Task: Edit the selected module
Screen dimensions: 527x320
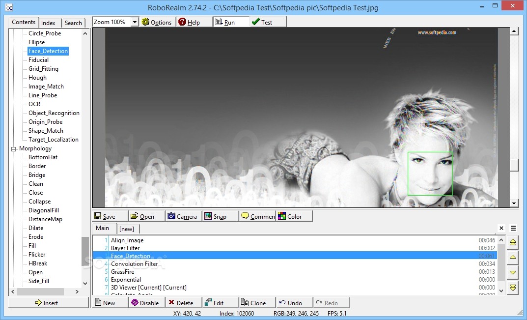Action: tap(220, 303)
